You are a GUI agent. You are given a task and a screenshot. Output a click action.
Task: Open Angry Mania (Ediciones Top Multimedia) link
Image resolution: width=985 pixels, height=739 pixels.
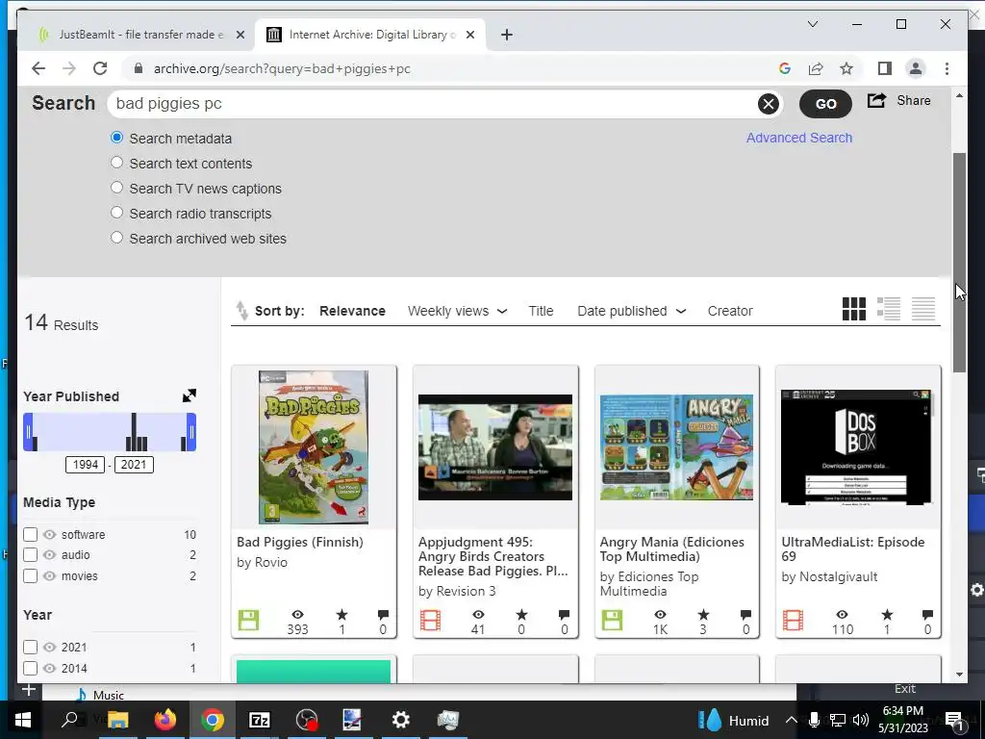[671, 548]
